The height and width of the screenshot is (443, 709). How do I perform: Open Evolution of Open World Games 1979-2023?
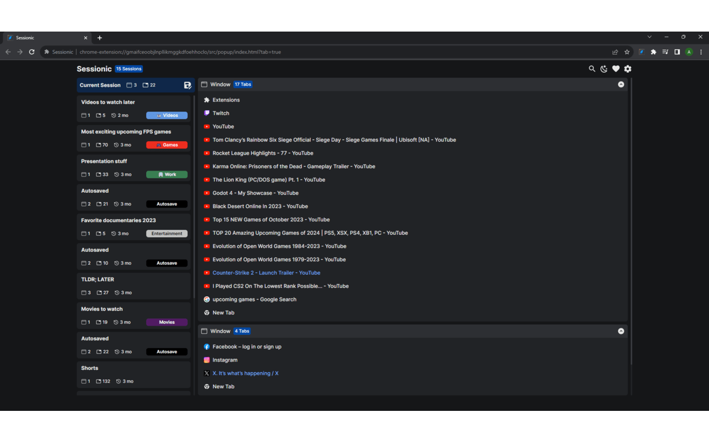279,259
